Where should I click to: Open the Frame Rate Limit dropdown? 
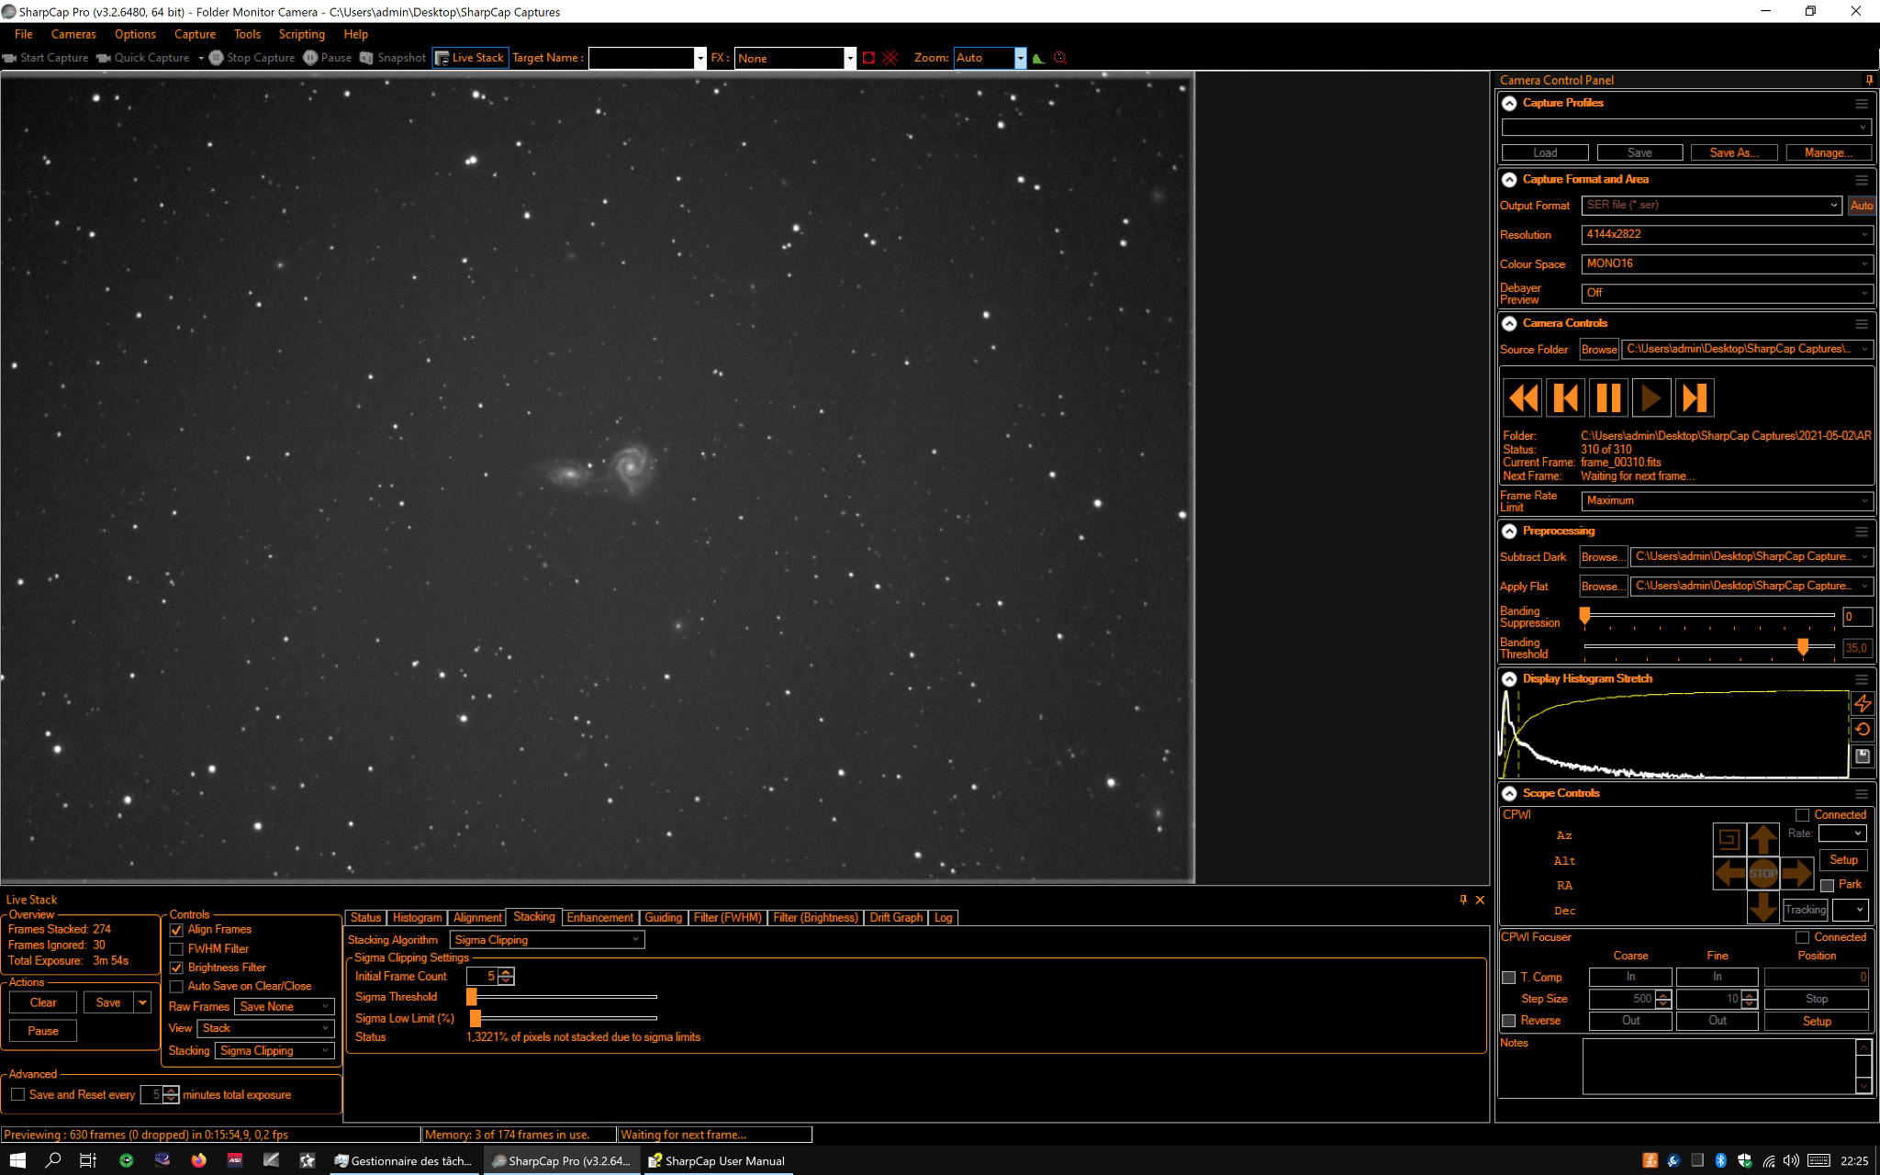point(1727,501)
